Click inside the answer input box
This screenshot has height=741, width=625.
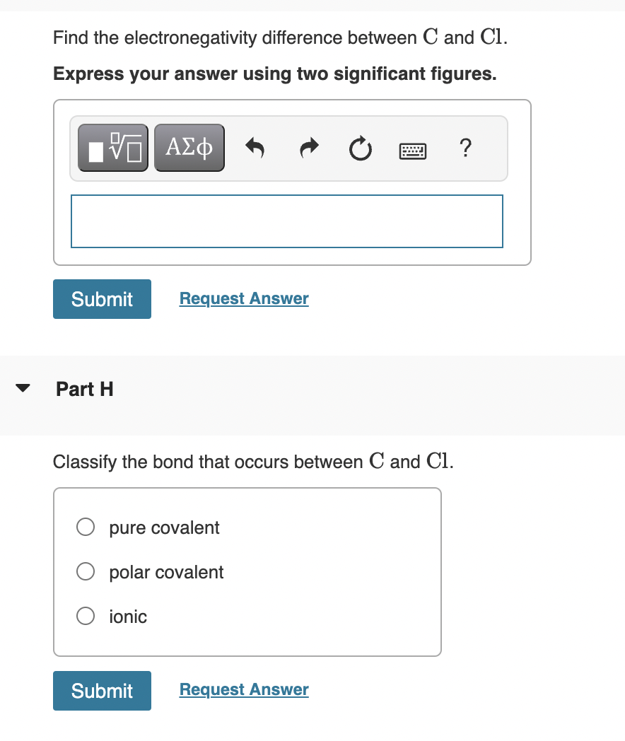pos(286,221)
